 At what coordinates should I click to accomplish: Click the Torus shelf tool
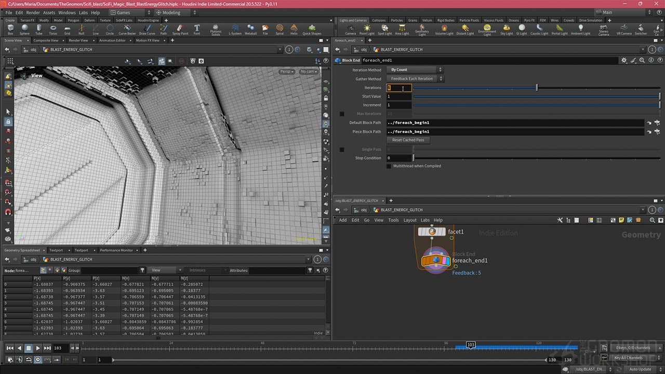[x=53, y=29]
